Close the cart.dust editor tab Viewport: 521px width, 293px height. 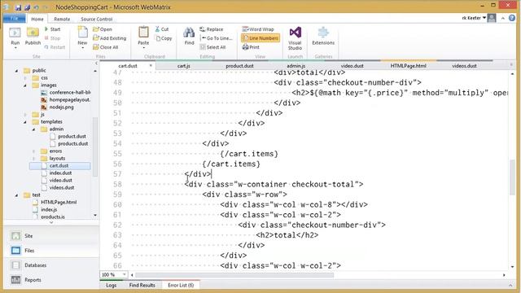(151, 65)
